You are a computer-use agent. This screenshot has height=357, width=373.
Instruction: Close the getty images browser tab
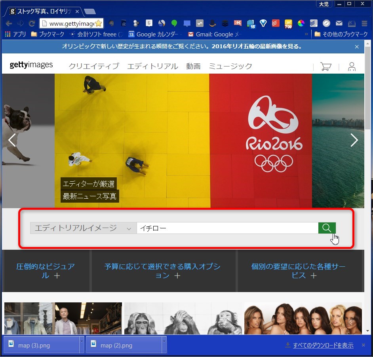[77, 11]
